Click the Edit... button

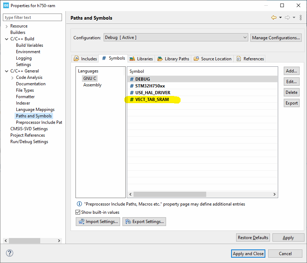292,82
